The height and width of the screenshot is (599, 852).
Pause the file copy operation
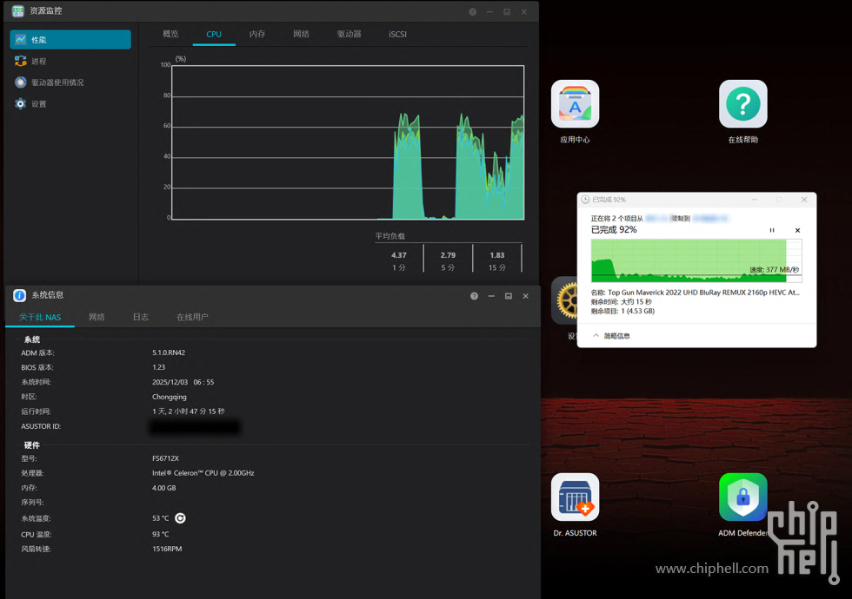pyautogui.click(x=772, y=231)
